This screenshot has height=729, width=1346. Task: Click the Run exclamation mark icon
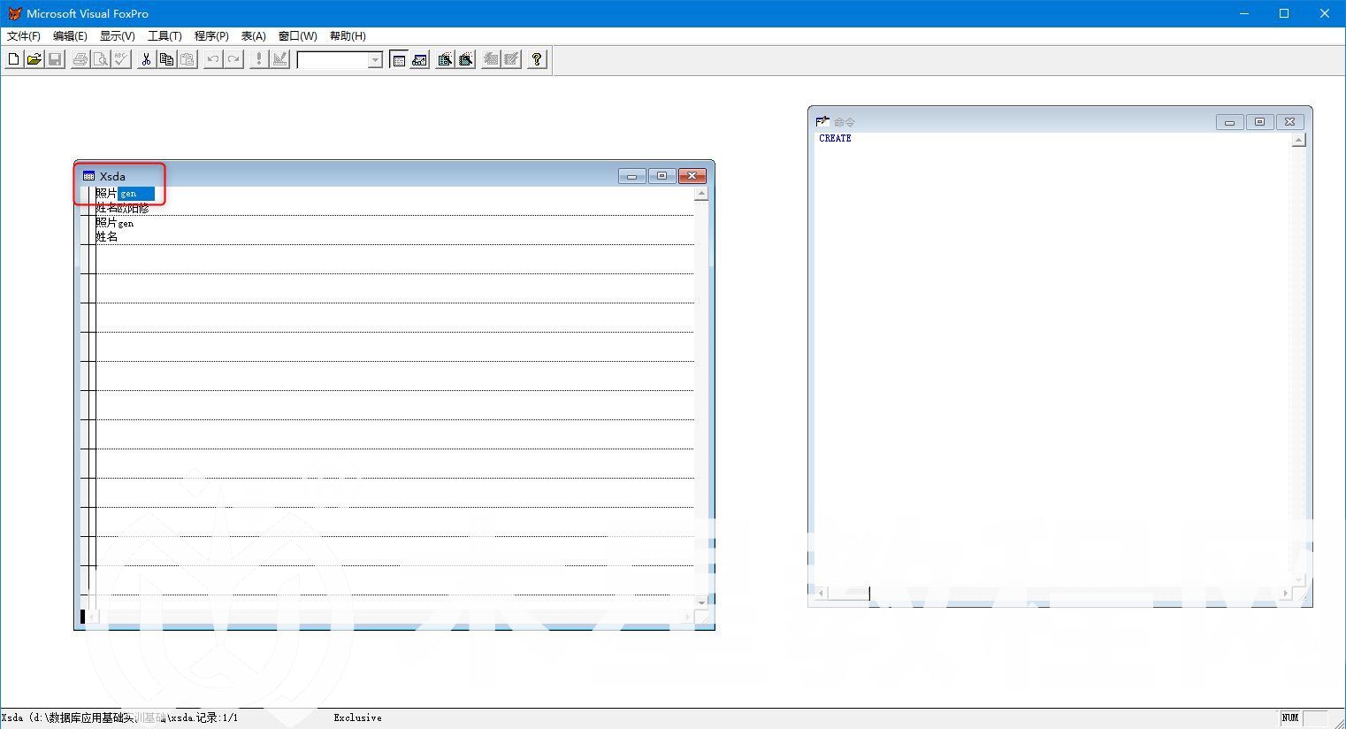[258, 59]
